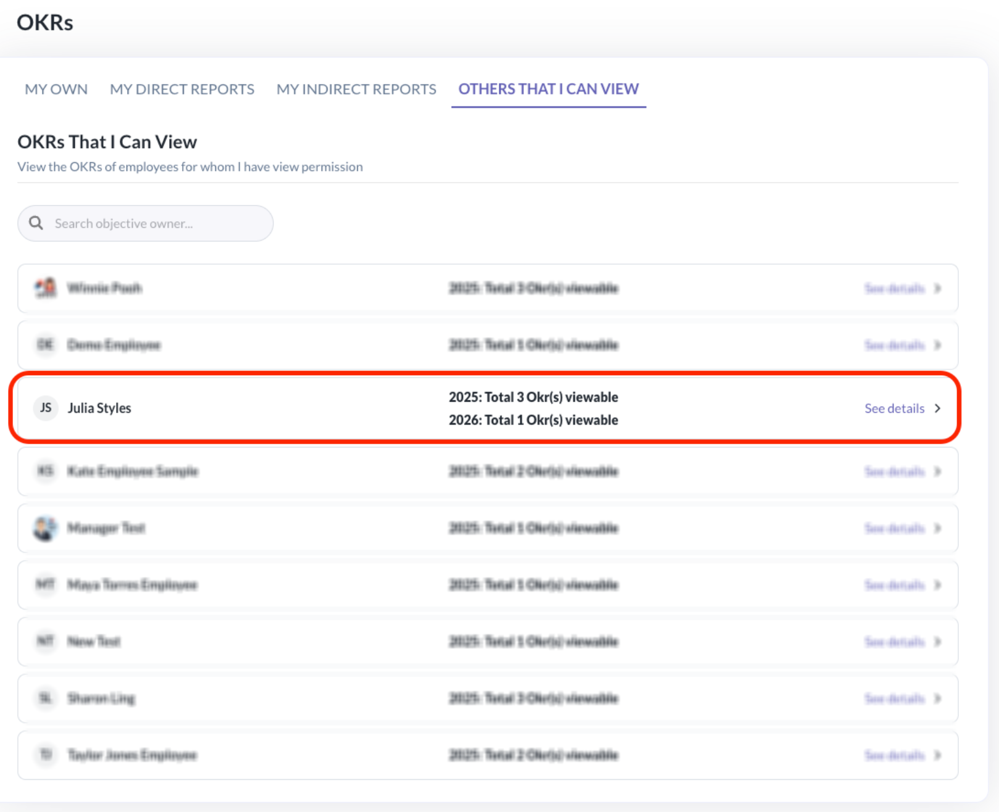The height and width of the screenshot is (812, 999).
Task: Click '2025: Total 3 Okr(s) viewable' for Julia Styles
Action: coord(534,397)
